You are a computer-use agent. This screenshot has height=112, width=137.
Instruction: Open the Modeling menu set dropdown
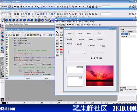5,14
